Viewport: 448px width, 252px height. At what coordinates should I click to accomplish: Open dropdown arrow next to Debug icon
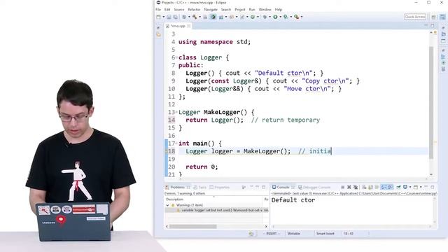point(269,17)
